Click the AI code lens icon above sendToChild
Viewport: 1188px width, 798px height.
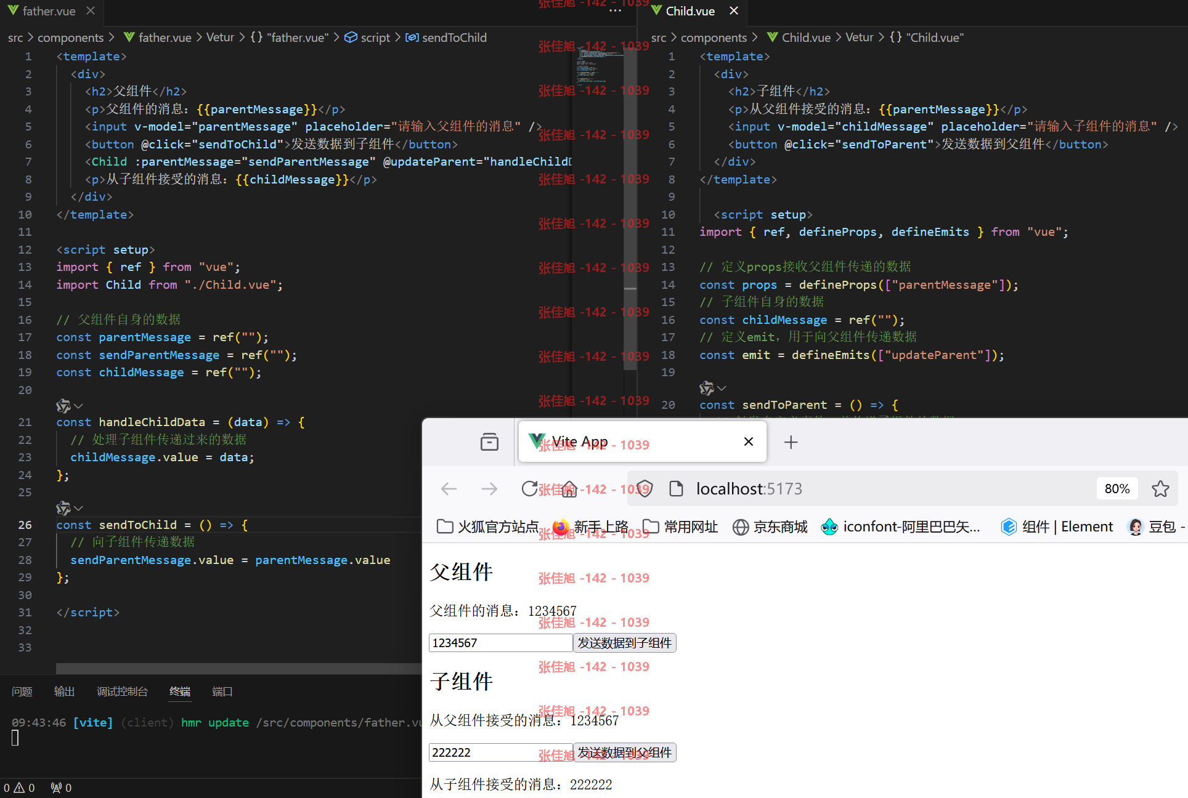click(x=63, y=508)
